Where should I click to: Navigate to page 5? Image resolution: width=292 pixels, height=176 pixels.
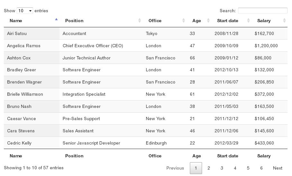(248, 168)
